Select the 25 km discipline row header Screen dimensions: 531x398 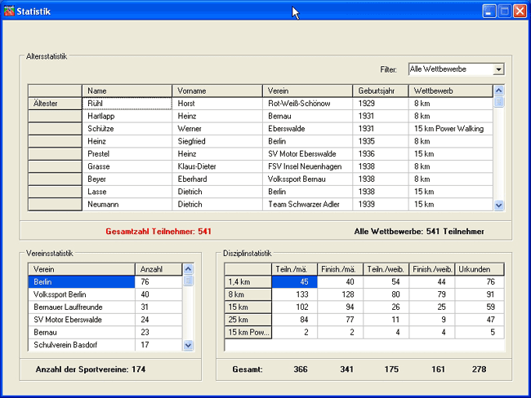[247, 320]
